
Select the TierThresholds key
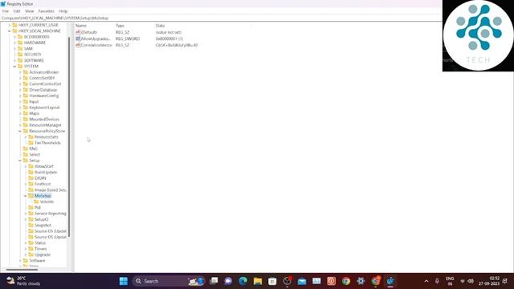point(47,143)
